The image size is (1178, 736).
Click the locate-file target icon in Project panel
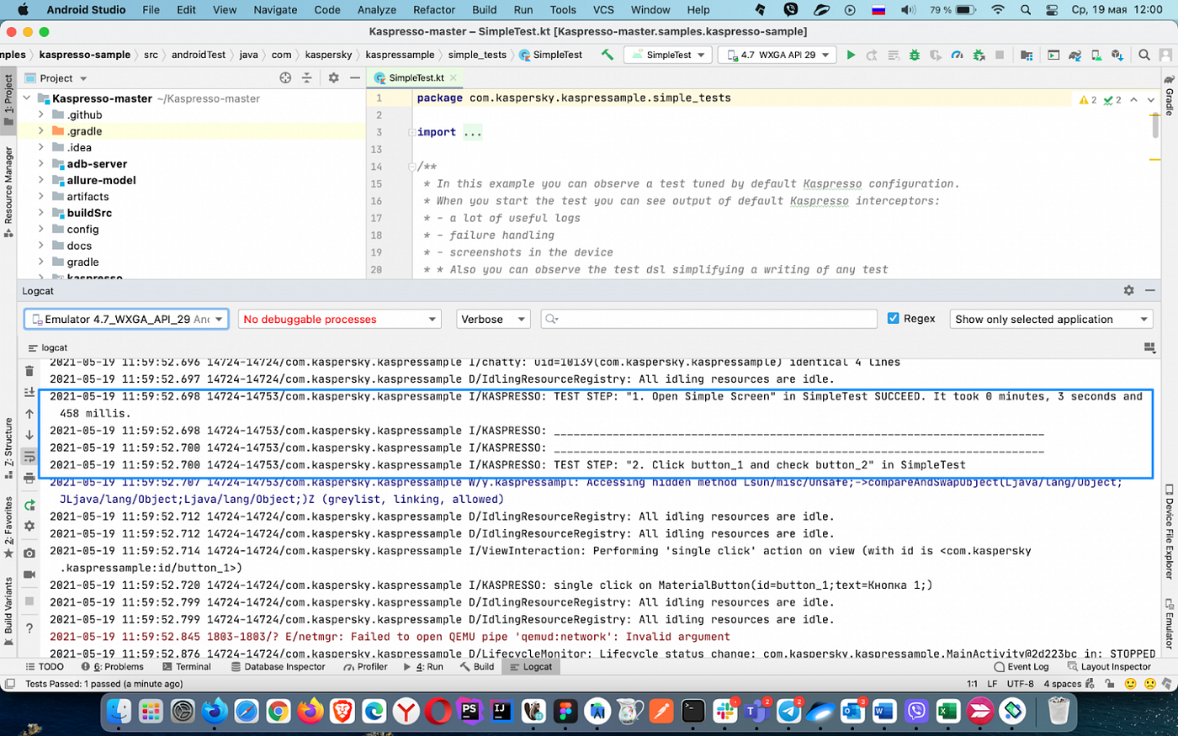click(x=285, y=77)
